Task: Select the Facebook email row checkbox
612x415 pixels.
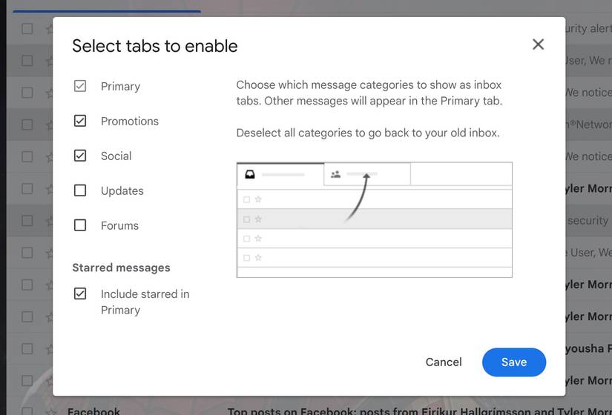Action: point(27,411)
